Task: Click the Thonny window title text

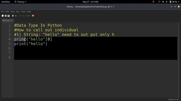Action: click(x=90, y=7)
